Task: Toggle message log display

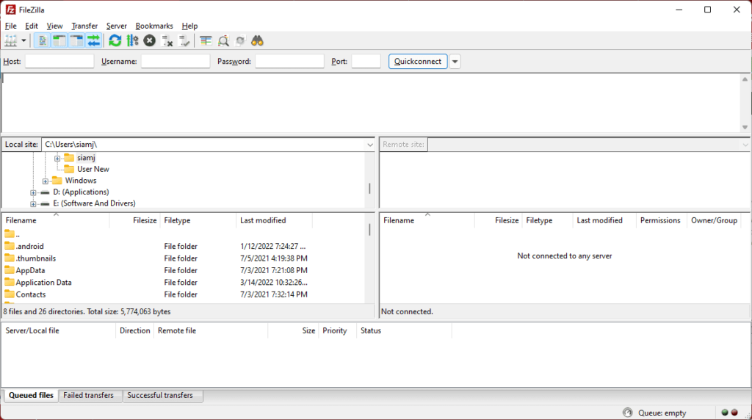Action: [x=42, y=41]
